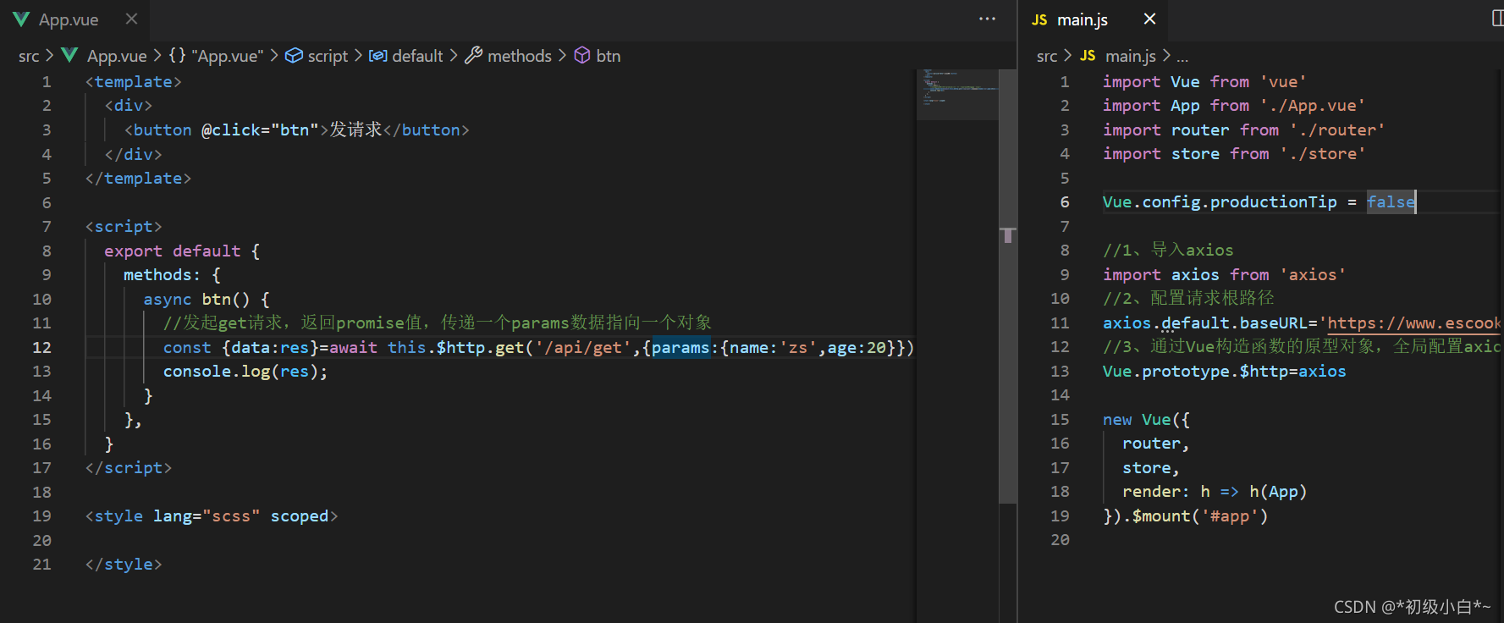This screenshot has height=623, width=1504.
Task: Click the </script> closing tag
Action: (x=128, y=468)
